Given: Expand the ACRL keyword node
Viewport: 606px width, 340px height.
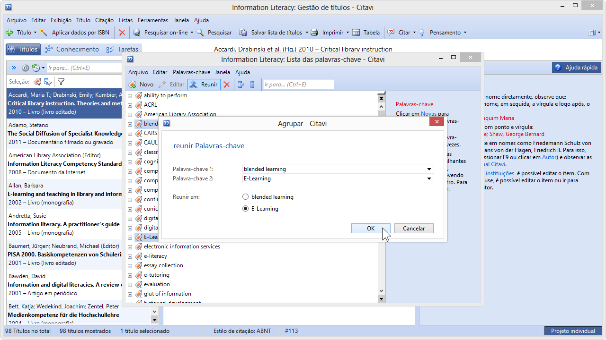Looking at the screenshot, I should (130, 105).
